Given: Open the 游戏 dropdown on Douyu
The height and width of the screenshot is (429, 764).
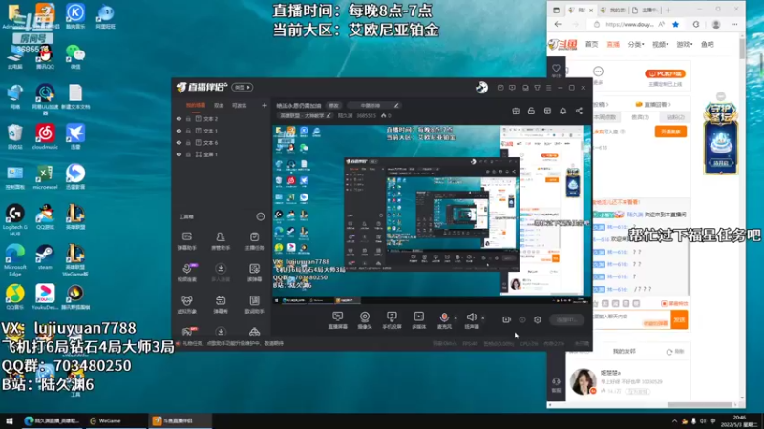Looking at the screenshot, I should click(x=684, y=44).
